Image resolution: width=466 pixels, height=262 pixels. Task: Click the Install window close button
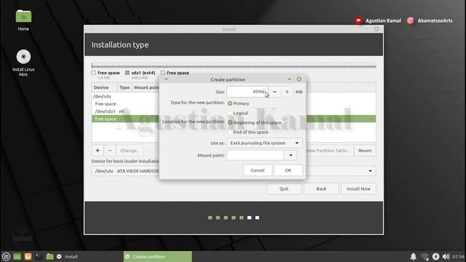[x=376, y=29]
